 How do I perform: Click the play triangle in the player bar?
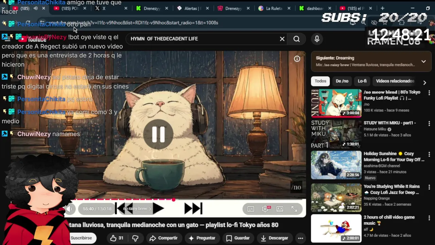click(x=158, y=209)
